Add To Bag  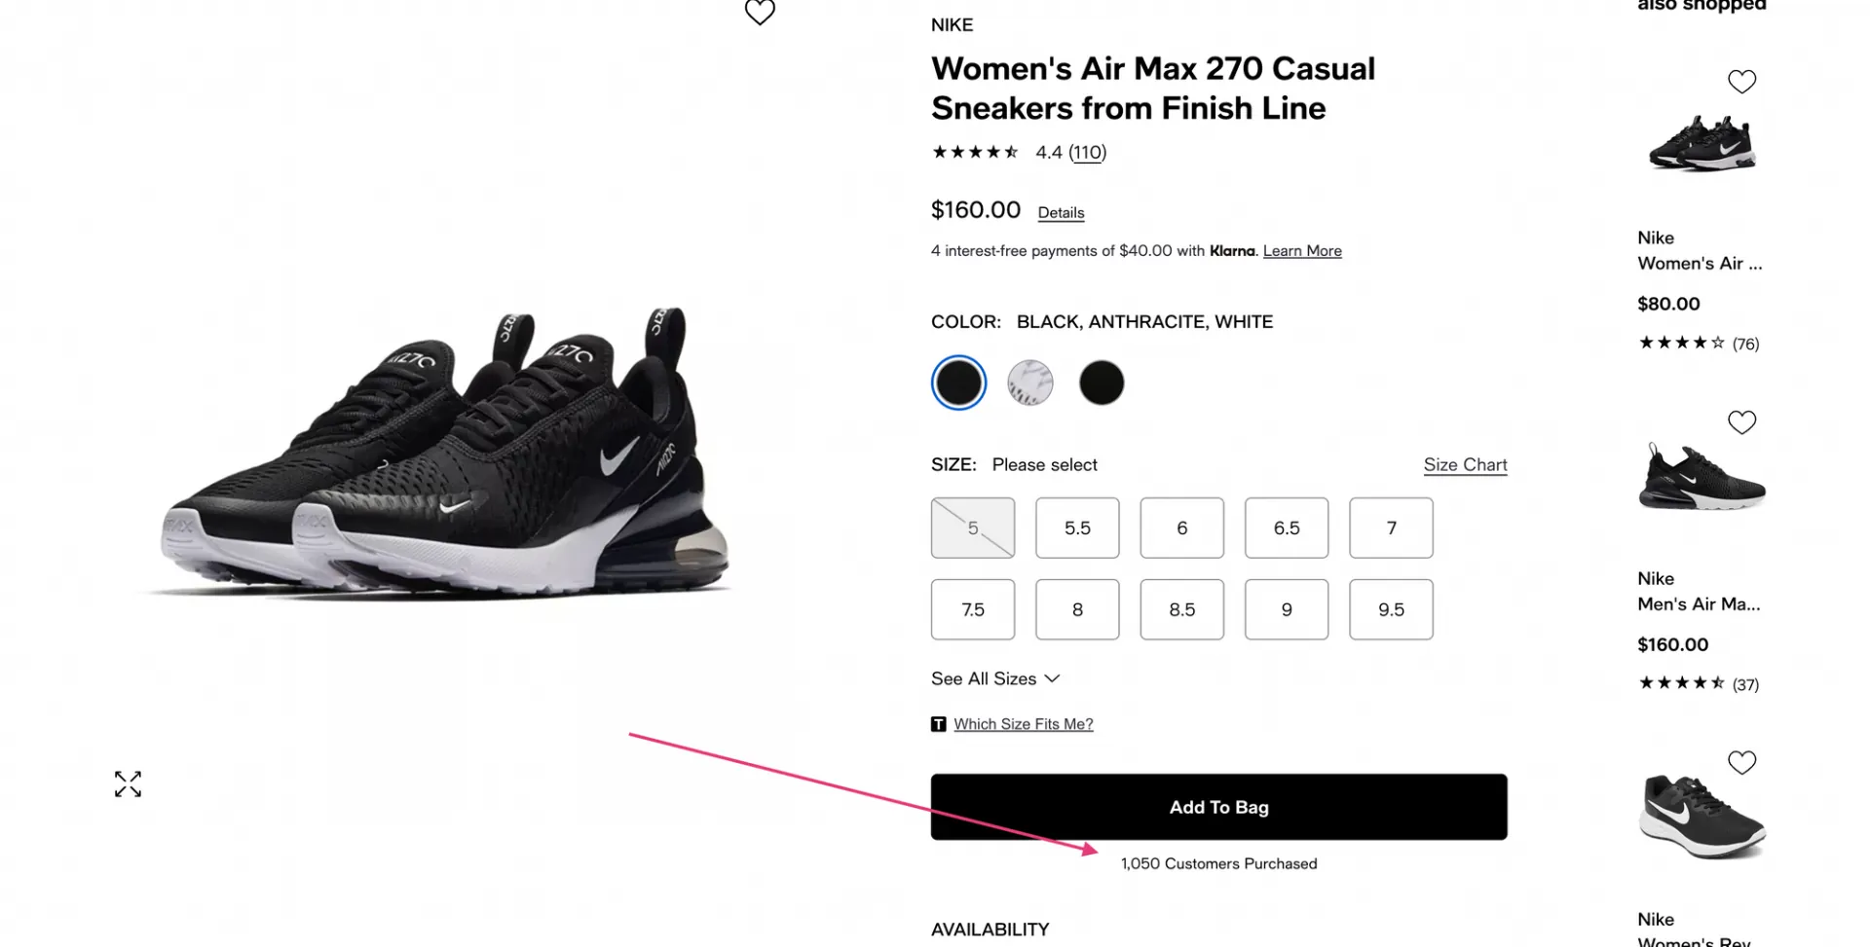(1218, 807)
